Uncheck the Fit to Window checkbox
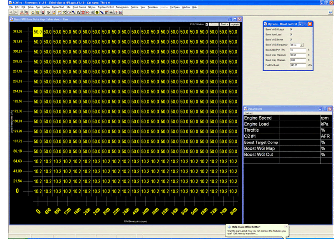Screen dimensions: 334x250 click(x=207, y=24)
